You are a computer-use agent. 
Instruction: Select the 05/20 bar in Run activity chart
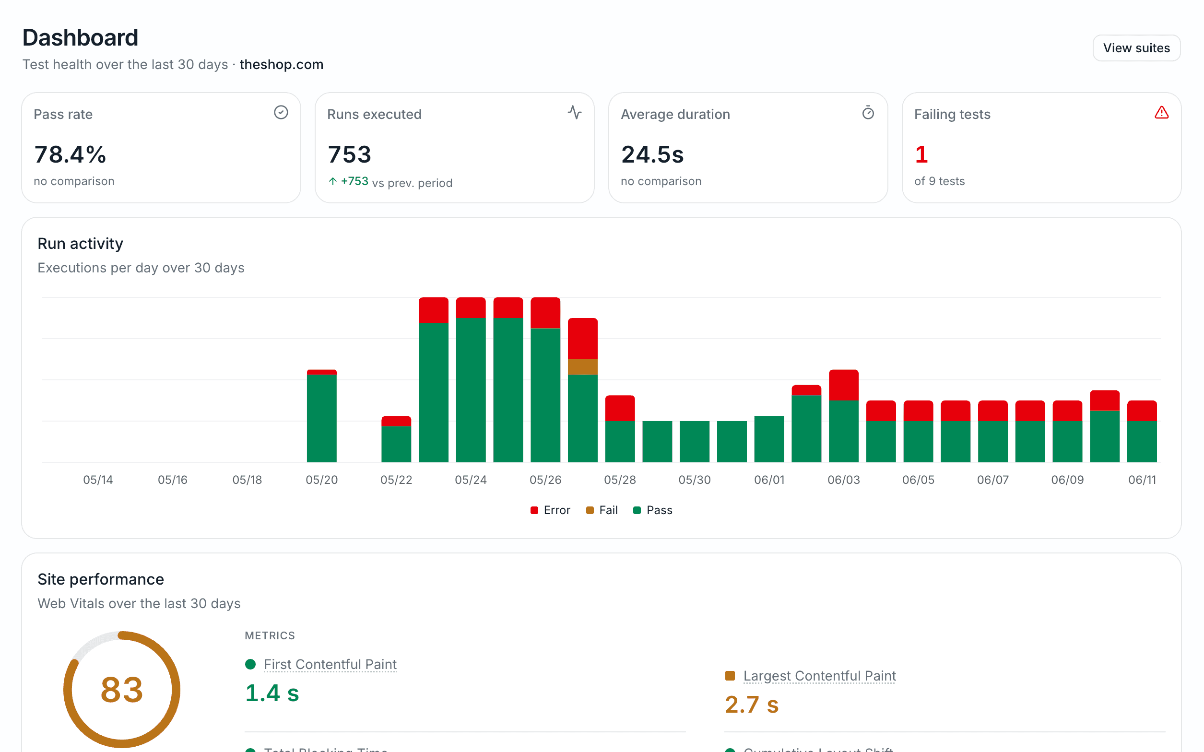tap(322, 416)
